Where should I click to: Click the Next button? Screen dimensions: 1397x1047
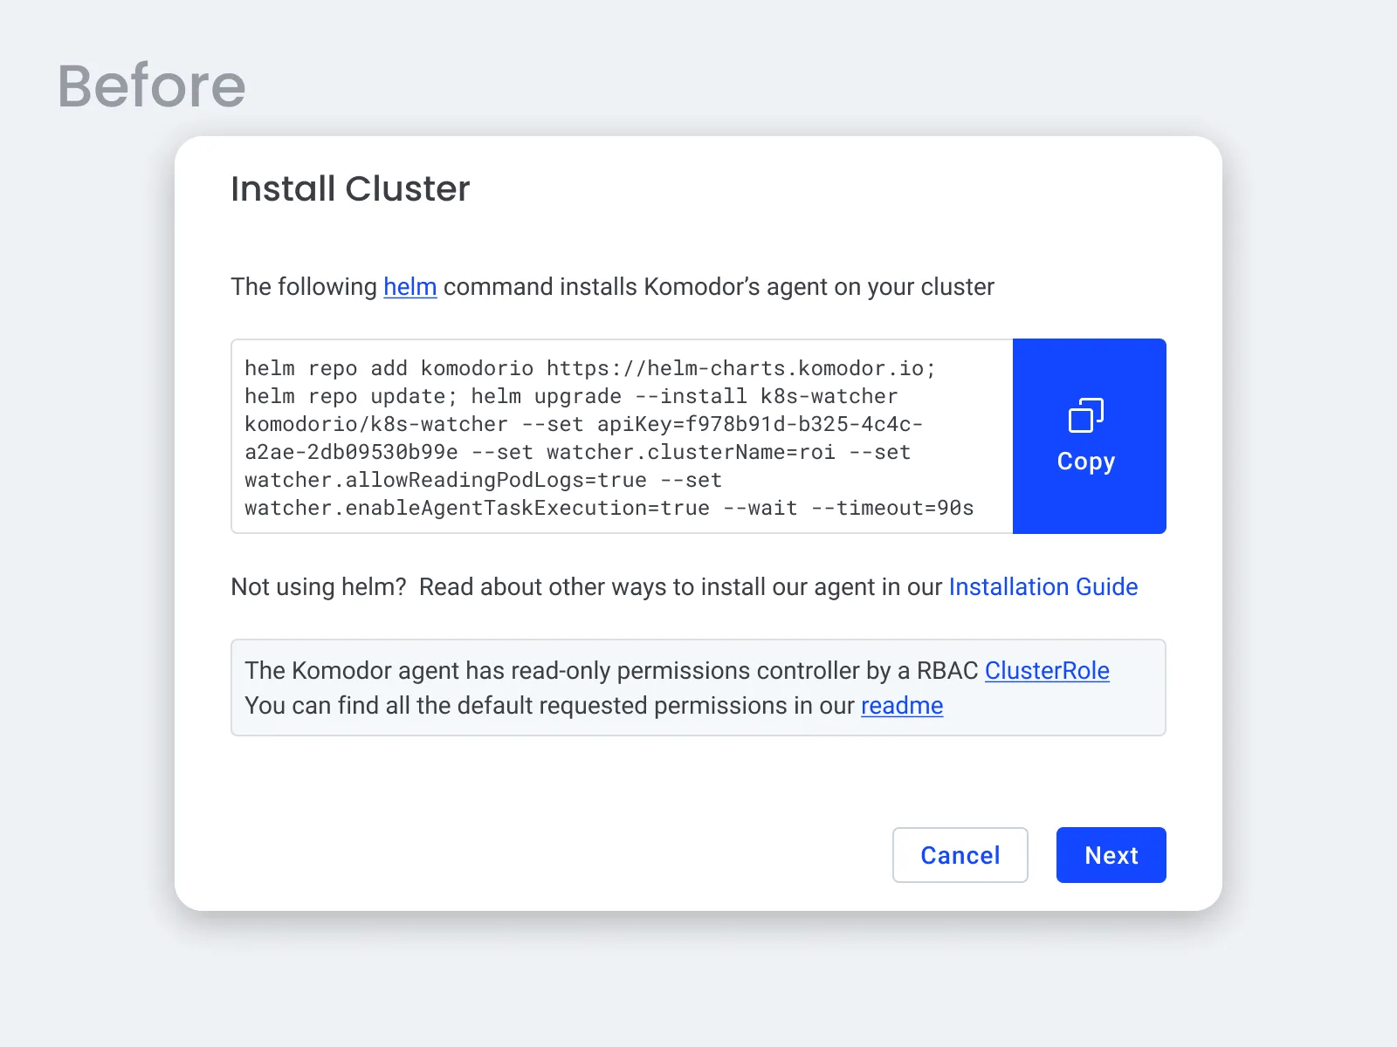1111,855
